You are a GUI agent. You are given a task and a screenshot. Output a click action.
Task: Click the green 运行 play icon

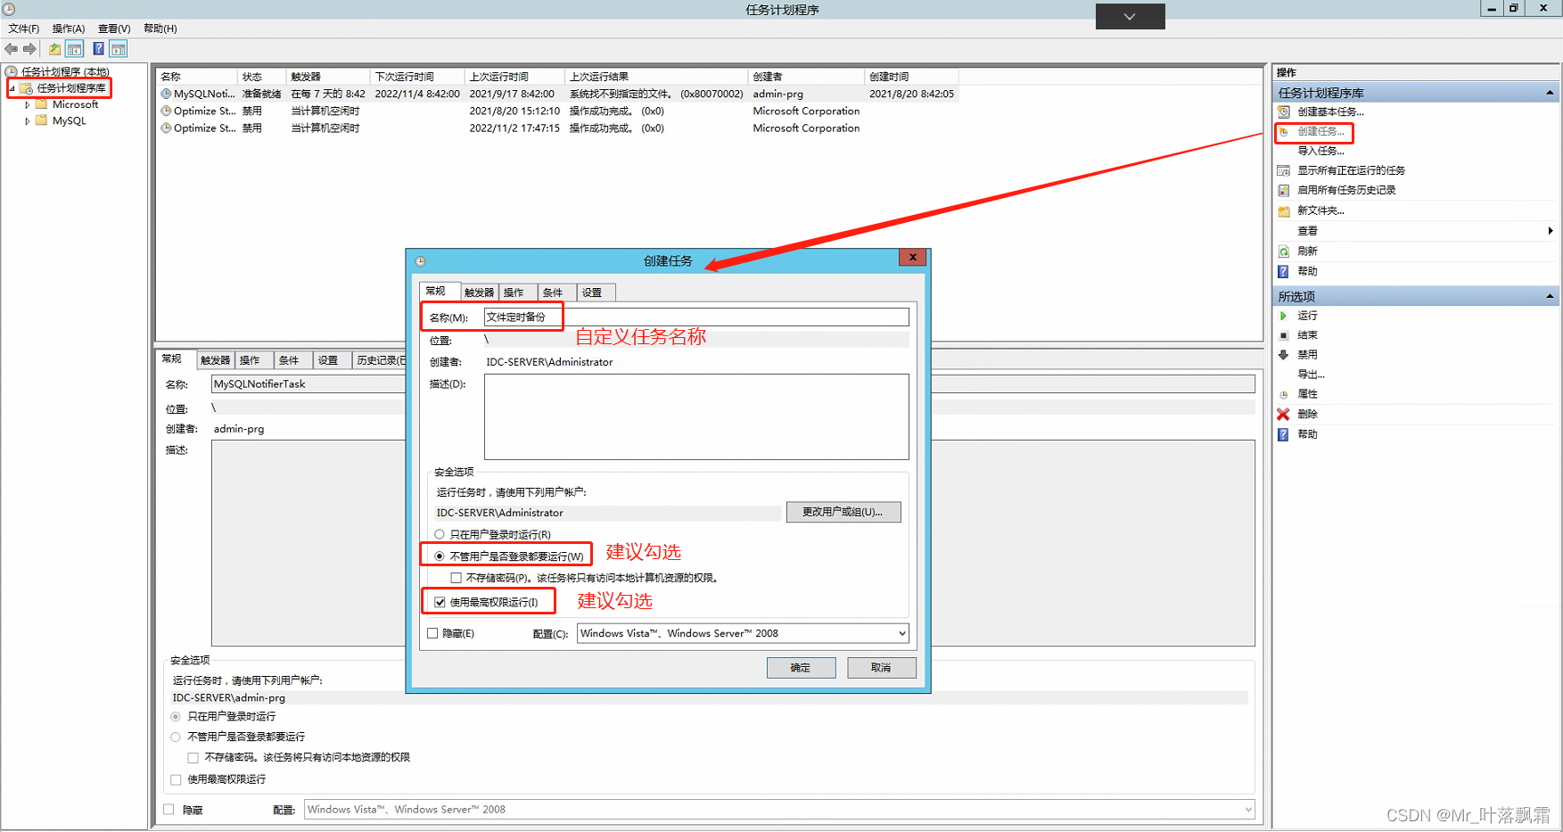click(x=1284, y=316)
